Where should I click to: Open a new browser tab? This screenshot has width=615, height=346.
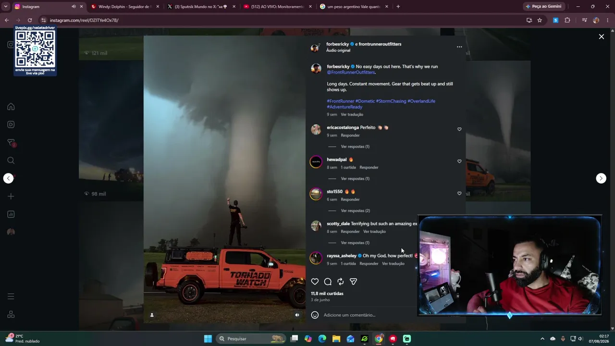tap(398, 7)
